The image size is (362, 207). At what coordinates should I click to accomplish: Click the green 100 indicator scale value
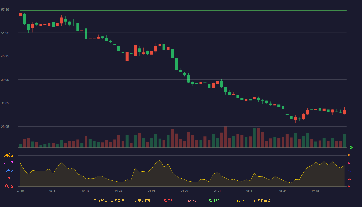pos(350,147)
